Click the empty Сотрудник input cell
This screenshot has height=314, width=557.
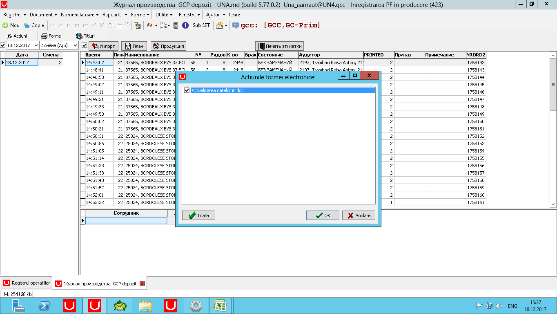[126, 220]
